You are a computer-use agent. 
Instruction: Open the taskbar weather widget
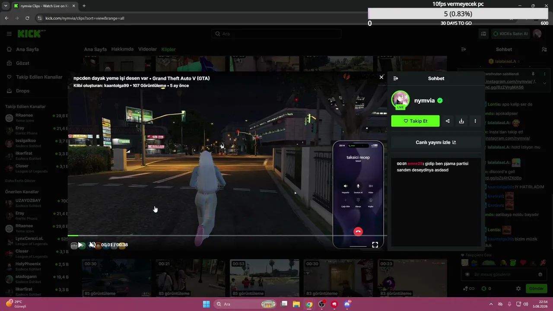pos(16,304)
